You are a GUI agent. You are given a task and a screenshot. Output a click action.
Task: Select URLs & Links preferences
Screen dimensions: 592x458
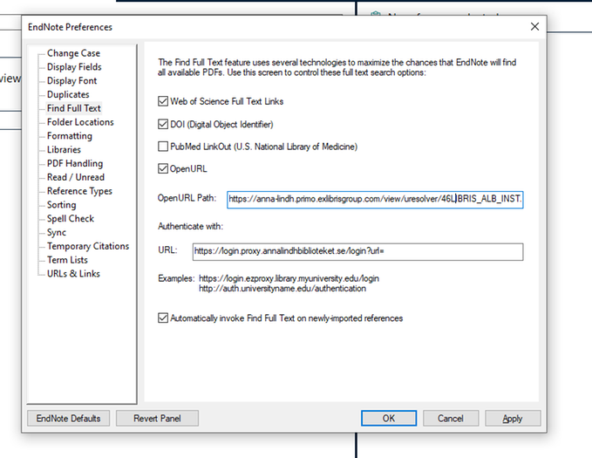click(x=73, y=274)
